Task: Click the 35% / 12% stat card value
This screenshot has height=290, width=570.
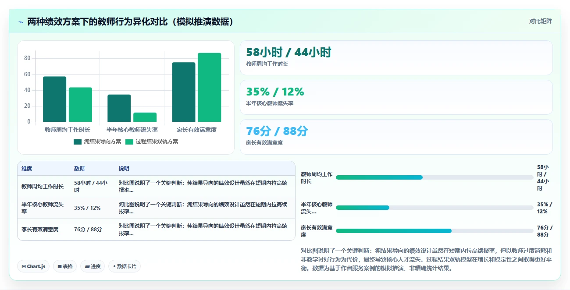Action: (x=275, y=92)
